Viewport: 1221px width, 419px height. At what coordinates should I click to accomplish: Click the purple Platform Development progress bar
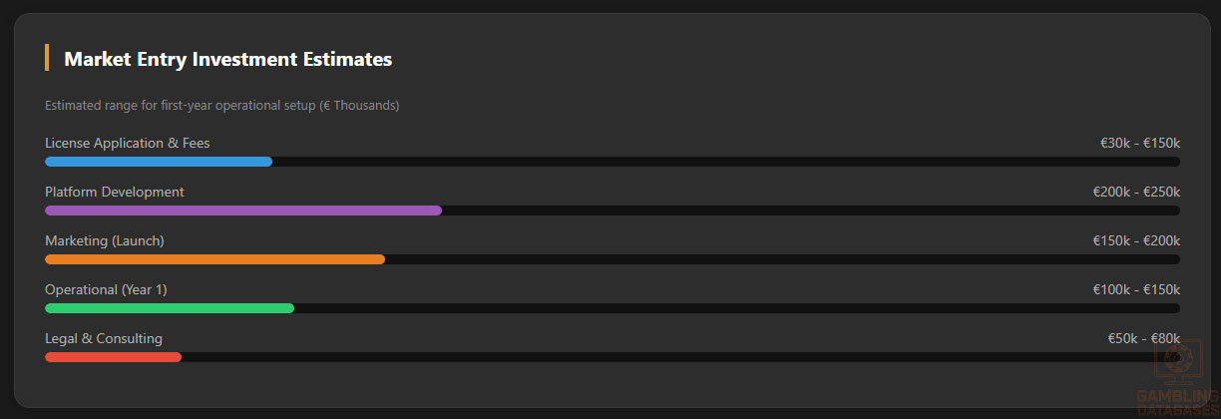(x=242, y=210)
